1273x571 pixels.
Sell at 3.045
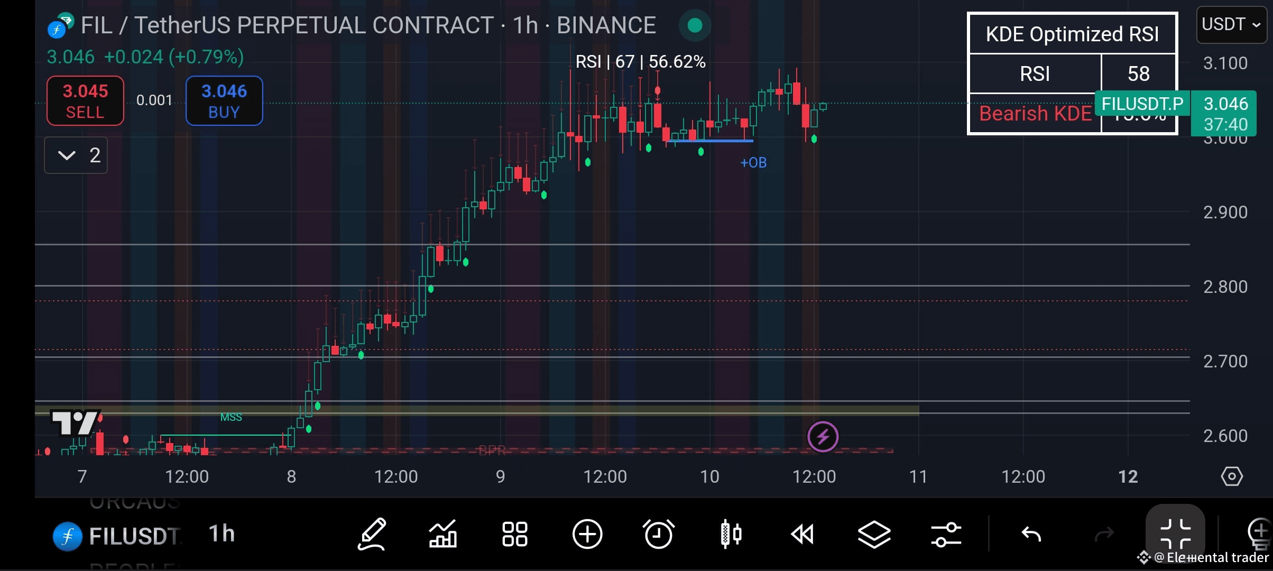[x=85, y=101]
